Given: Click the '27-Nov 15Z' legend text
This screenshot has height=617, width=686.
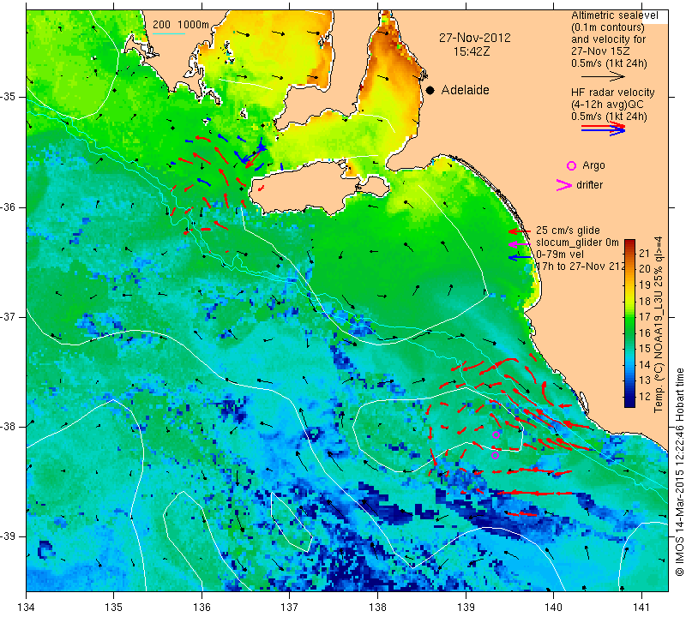Looking at the screenshot, I should point(600,51).
